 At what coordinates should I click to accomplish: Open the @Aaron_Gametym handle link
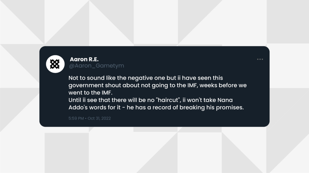[97, 66]
